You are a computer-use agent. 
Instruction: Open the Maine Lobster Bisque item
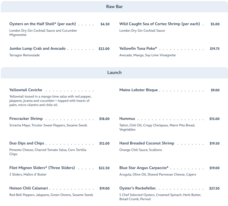139,90
